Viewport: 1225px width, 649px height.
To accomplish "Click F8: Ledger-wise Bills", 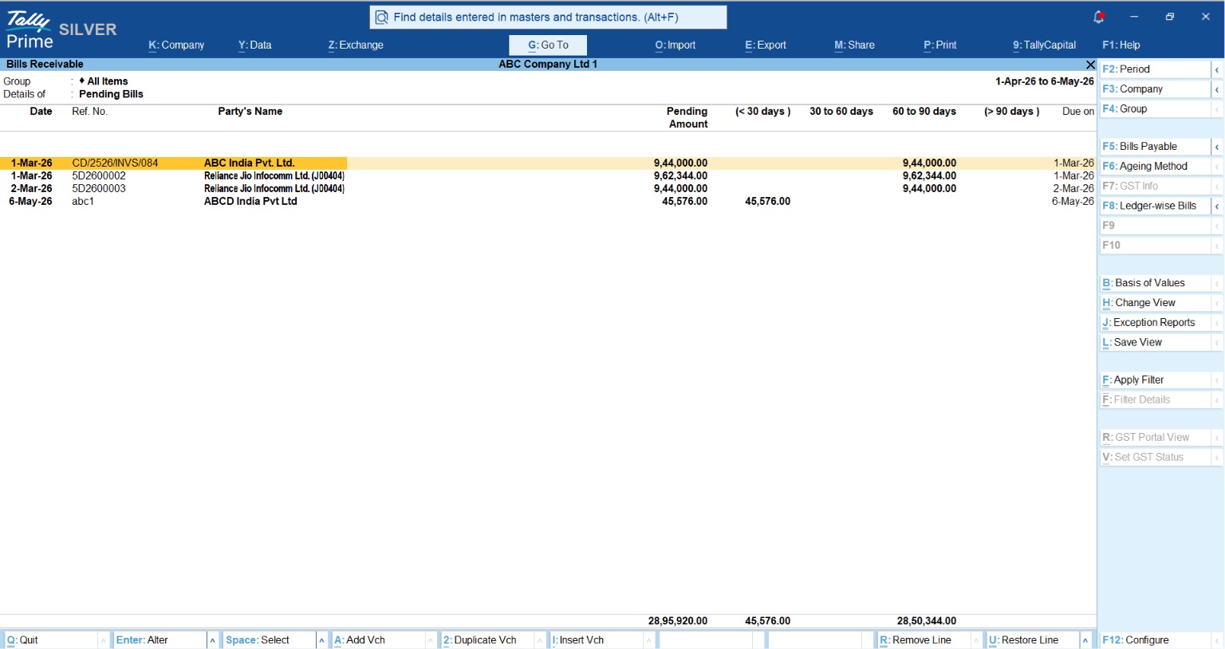I will 1155,206.
